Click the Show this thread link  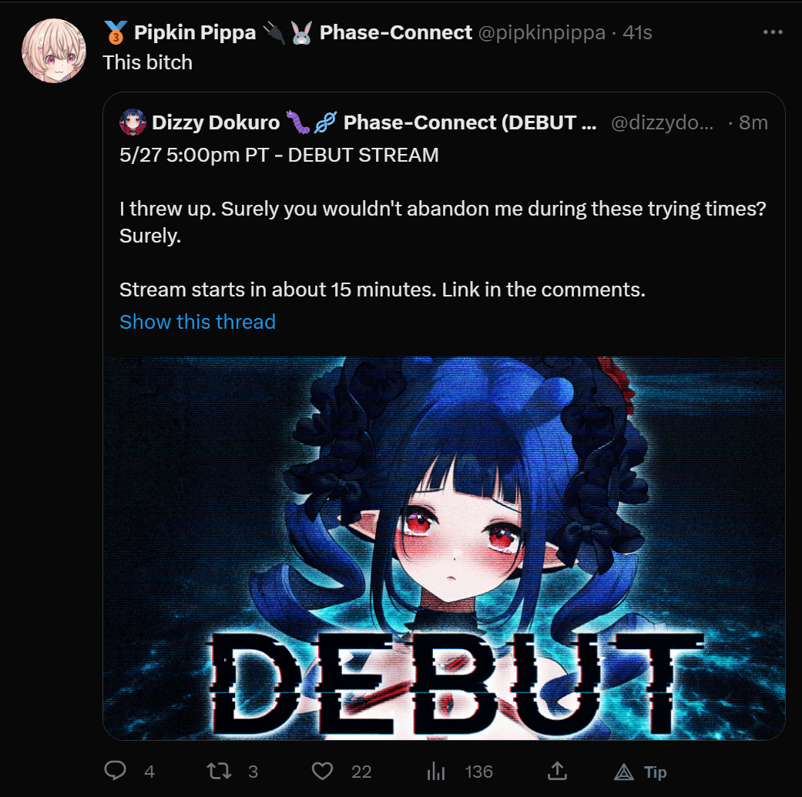[x=197, y=322]
